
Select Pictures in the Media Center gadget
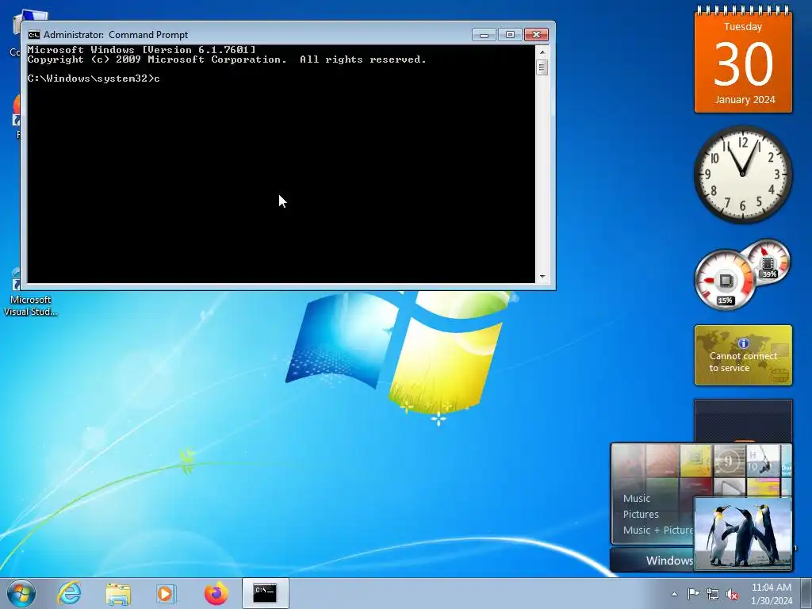[x=641, y=514]
